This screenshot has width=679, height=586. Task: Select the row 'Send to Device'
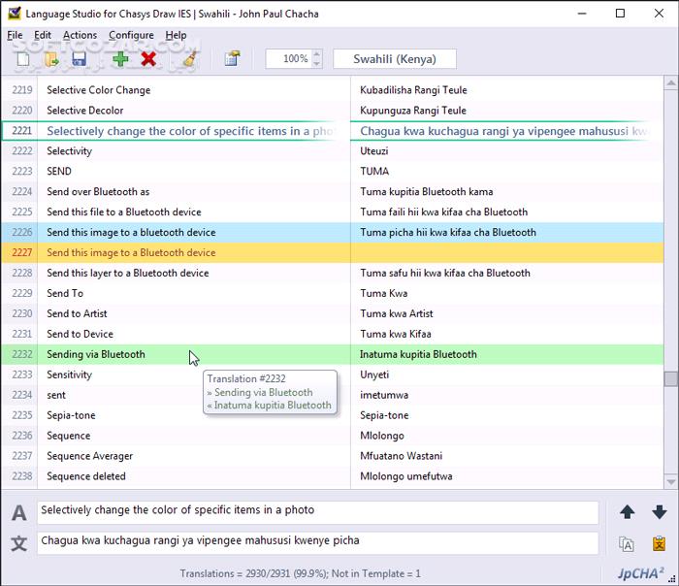coord(333,334)
